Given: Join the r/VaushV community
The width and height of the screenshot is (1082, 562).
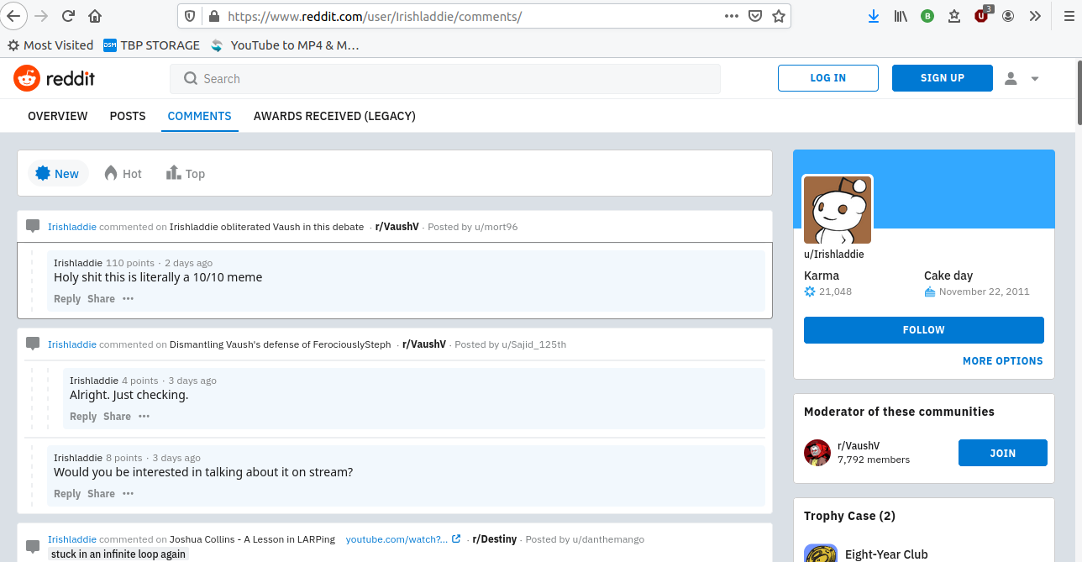Looking at the screenshot, I should [1003, 453].
